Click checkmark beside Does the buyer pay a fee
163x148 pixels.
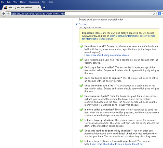[81, 86]
